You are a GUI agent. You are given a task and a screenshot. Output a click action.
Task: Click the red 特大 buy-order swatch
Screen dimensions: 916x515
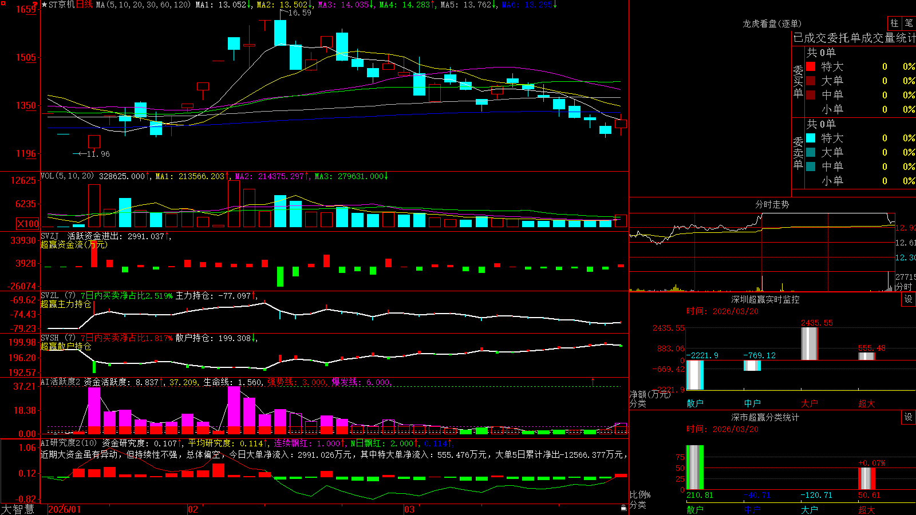[x=811, y=66]
